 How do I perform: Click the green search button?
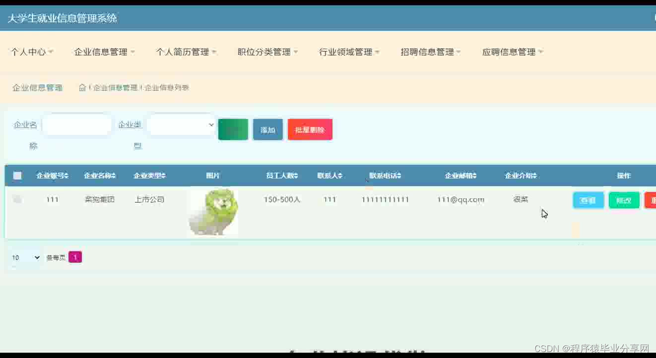233,129
